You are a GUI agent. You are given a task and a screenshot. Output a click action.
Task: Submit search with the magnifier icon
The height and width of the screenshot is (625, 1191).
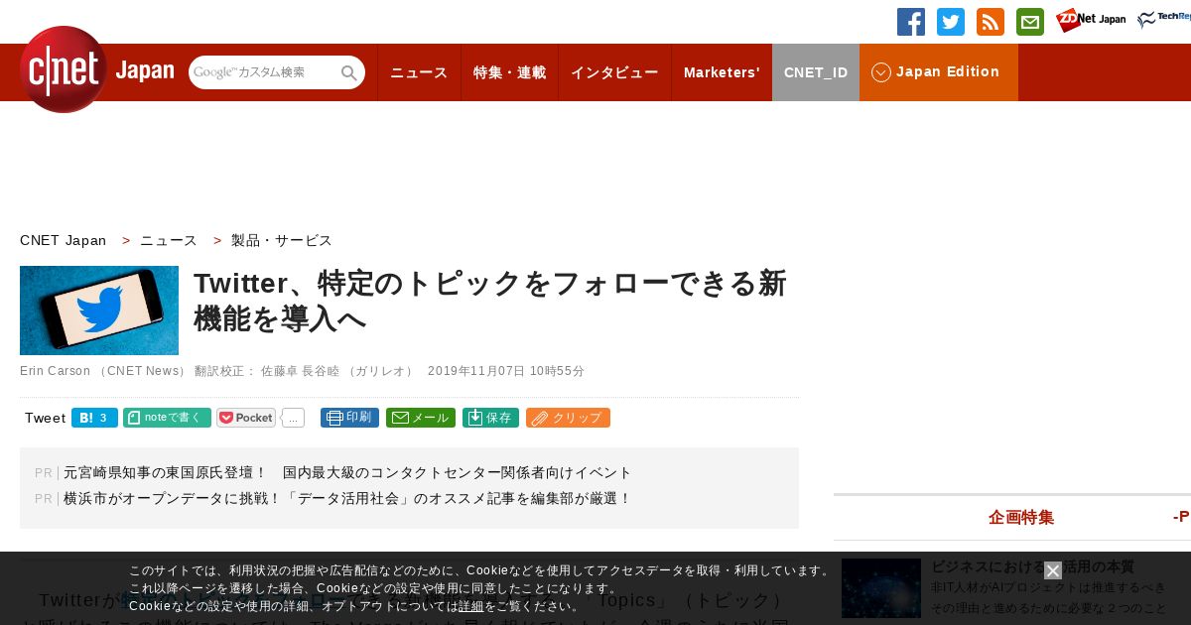coord(349,73)
